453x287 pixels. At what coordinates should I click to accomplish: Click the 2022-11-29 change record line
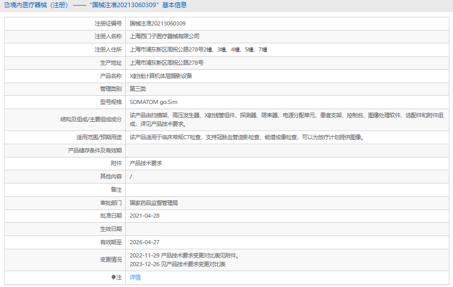click(x=184, y=255)
